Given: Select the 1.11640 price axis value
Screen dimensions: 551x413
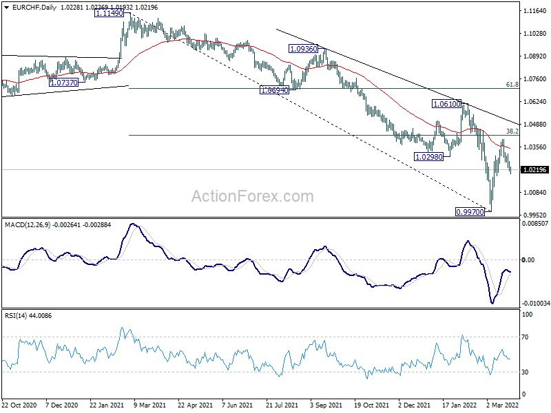Looking at the screenshot, I should [535, 11].
